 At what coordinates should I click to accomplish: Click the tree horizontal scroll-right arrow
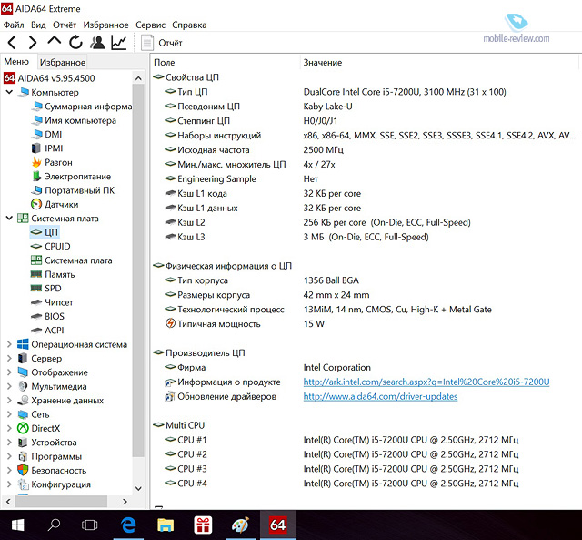125,502
